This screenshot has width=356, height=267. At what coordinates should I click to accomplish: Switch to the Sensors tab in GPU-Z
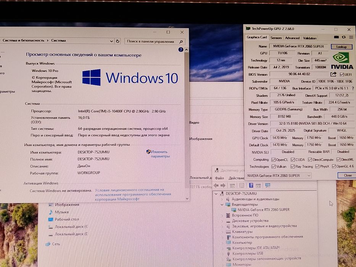276,38
